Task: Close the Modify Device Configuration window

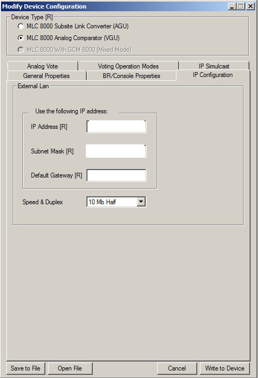Action: click(x=251, y=6)
